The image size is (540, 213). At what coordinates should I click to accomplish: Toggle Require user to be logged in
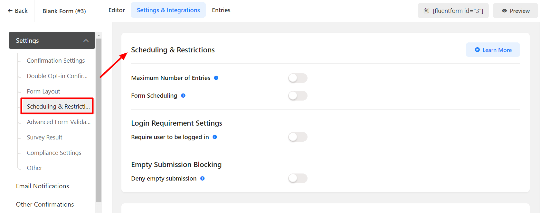pyautogui.click(x=298, y=137)
